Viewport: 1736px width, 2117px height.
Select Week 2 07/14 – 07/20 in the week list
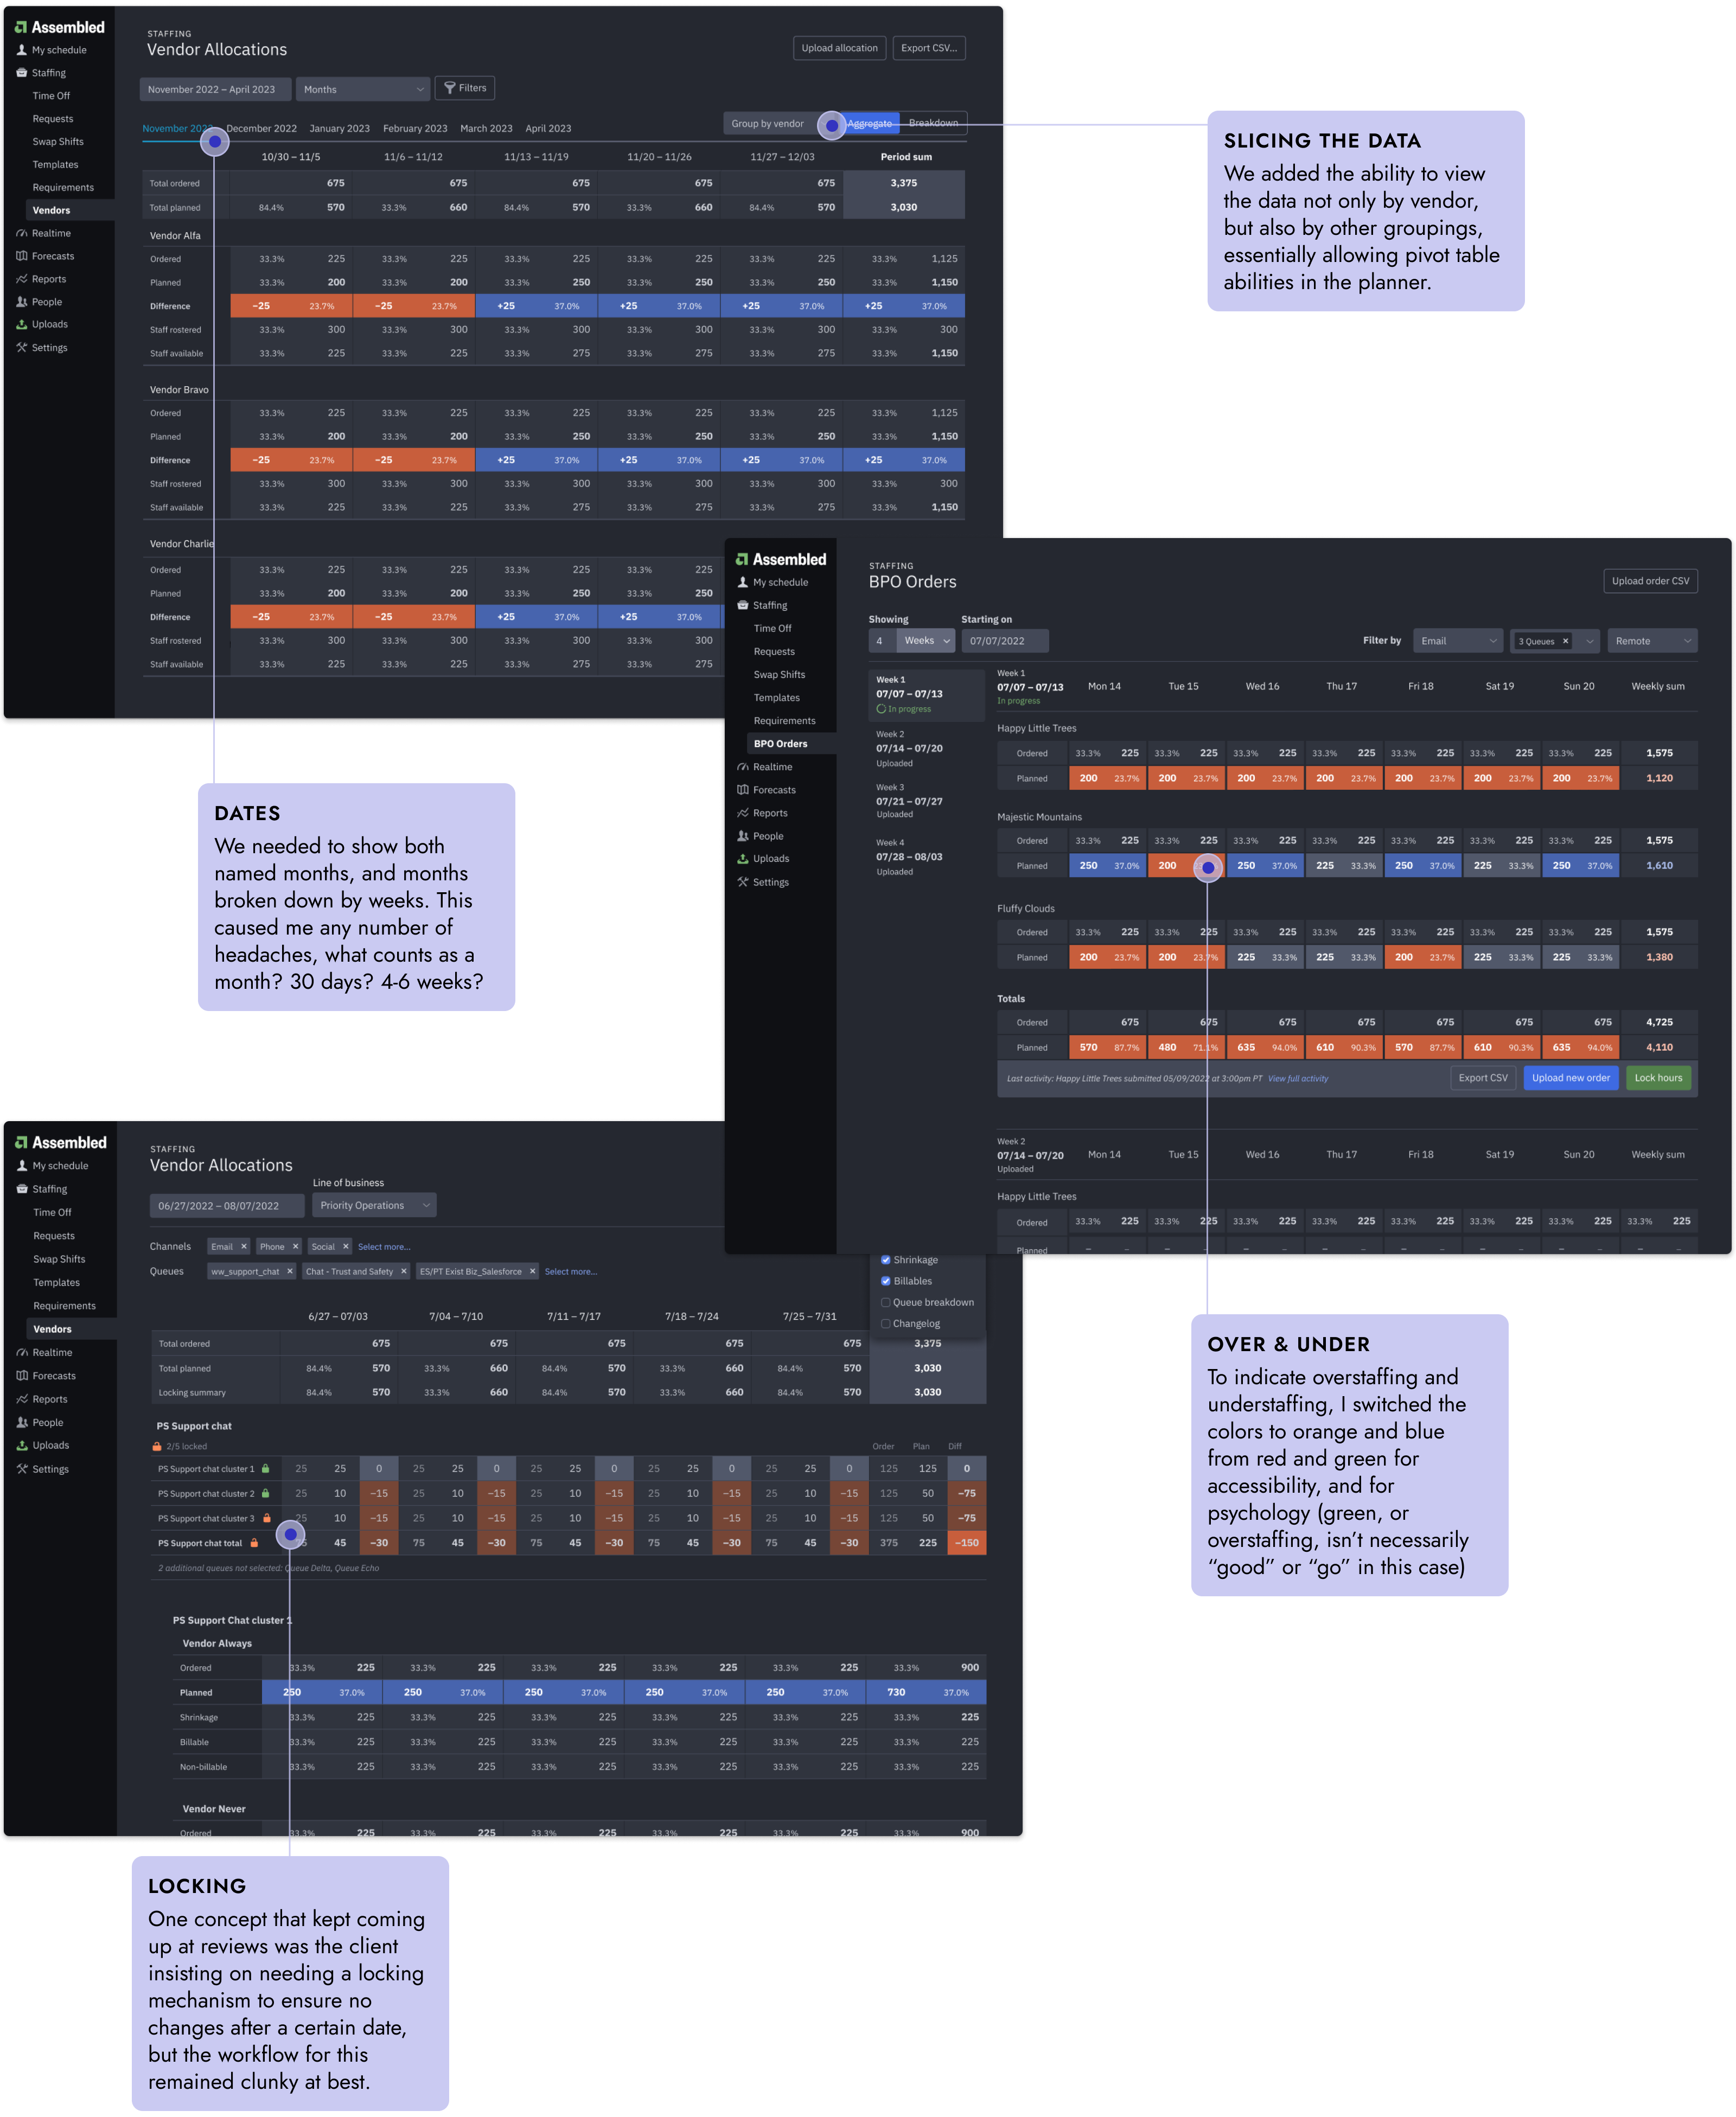point(909,748)
